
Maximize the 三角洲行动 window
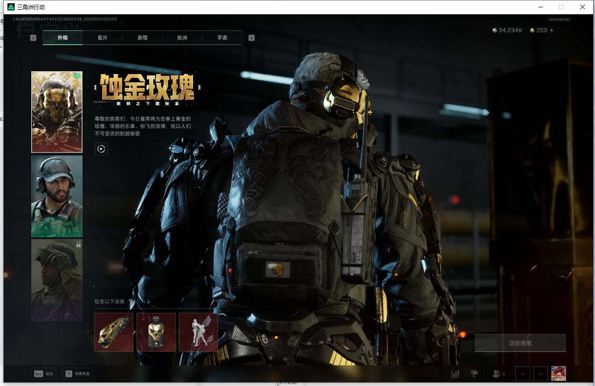pos(561,7)
